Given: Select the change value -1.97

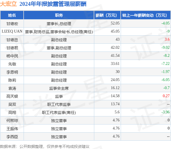Looking at the screenshot, I should [x=165, y=72].
